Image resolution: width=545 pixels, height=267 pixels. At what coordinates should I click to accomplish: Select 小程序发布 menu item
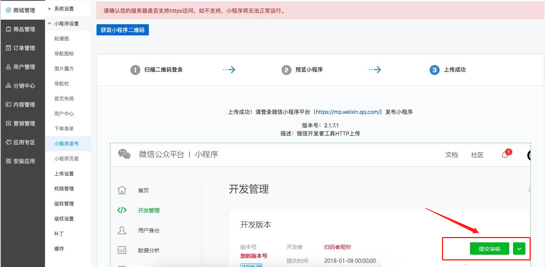[x=67, y=144]
